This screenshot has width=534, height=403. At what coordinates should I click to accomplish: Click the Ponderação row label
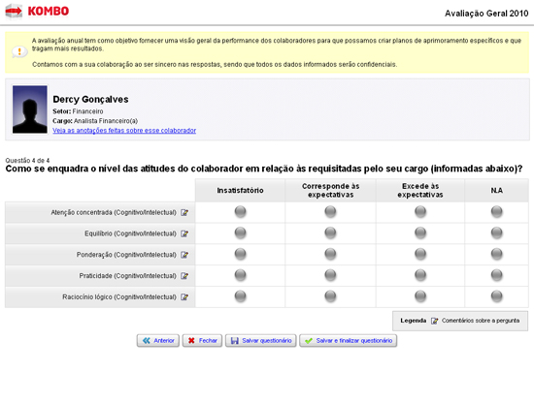point(126,255)
